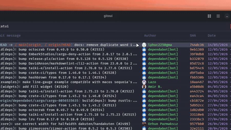Screen dimensions: 231x130
Task: Select commit bumping EmbarkStudios/cargo-deny-action
Action: coord(69,54)
